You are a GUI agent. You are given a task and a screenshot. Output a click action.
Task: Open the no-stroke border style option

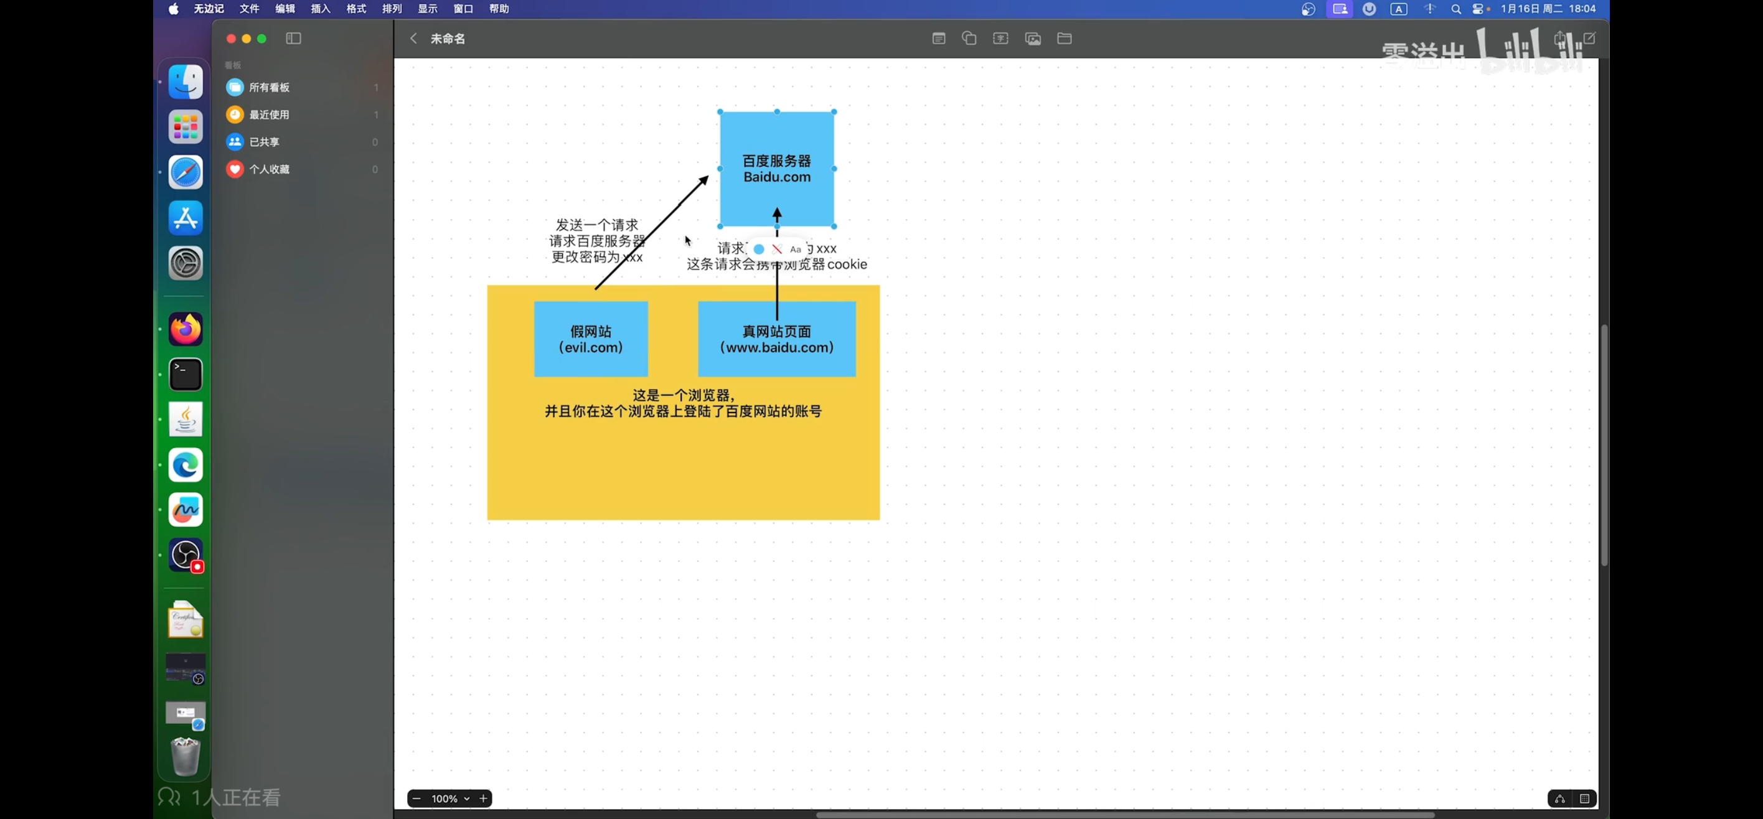tap(777, 250)
